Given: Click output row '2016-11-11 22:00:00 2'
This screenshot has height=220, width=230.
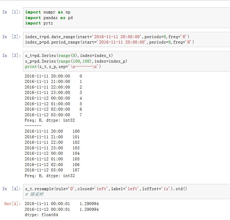Looking at the screenshot, I should (53, 87).
